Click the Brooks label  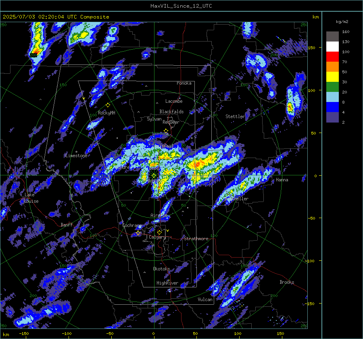pyautogui.click(x=287, y=282)
